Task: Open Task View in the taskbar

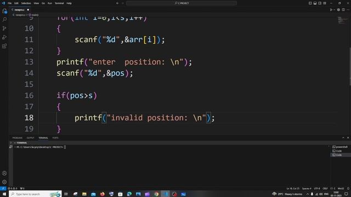Action: (x=66, y=194)
